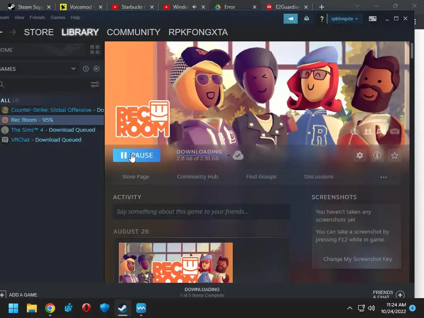Show hidden tray icons chevron
The image size is (424, 318).
pyautogui.click(x=349, y=308)
